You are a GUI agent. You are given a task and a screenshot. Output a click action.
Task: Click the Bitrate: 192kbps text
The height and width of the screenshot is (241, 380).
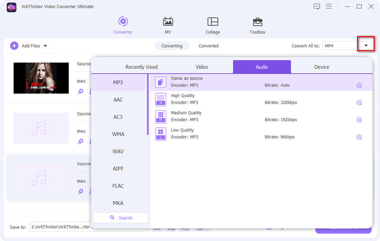[281, 119]
